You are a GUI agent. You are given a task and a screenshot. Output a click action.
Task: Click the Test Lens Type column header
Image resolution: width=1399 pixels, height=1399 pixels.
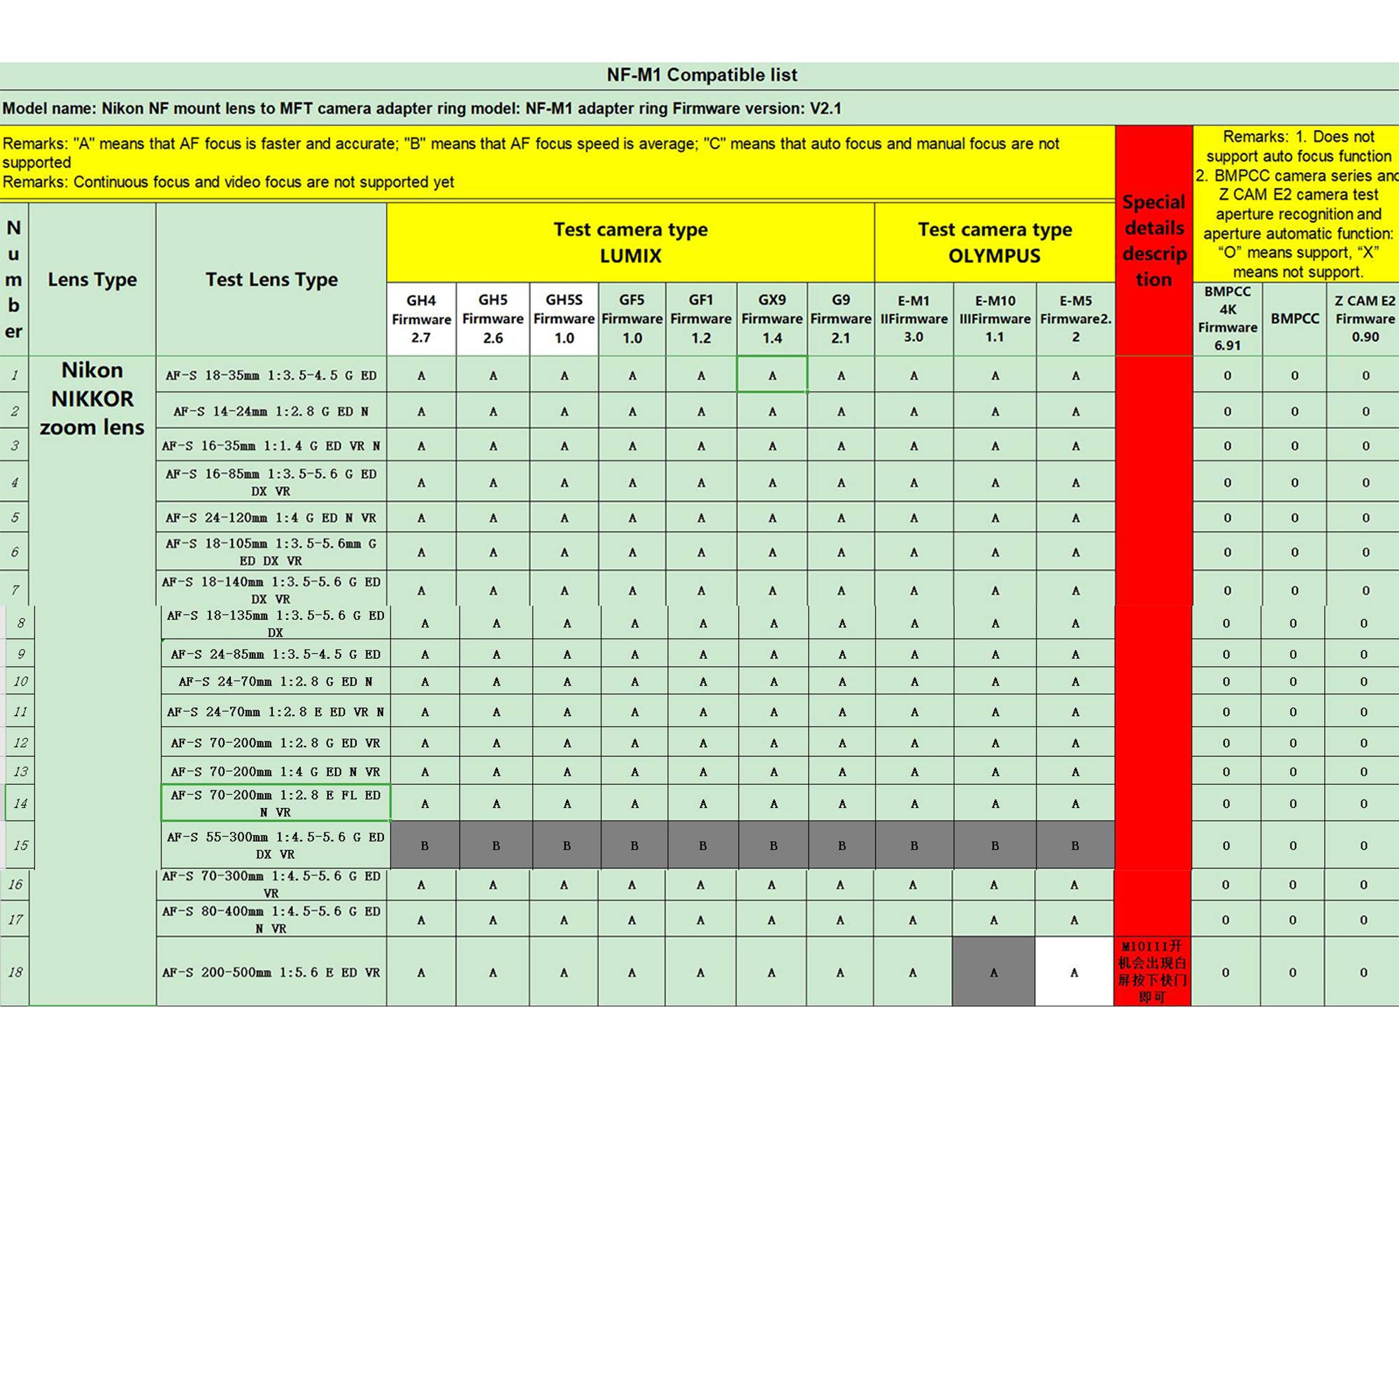pyautogui.click(x=271, y=280)
